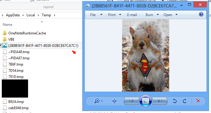The image size is (211, 113).
Task: Expand the File dropdown arrow
Action: click(101, 15)
